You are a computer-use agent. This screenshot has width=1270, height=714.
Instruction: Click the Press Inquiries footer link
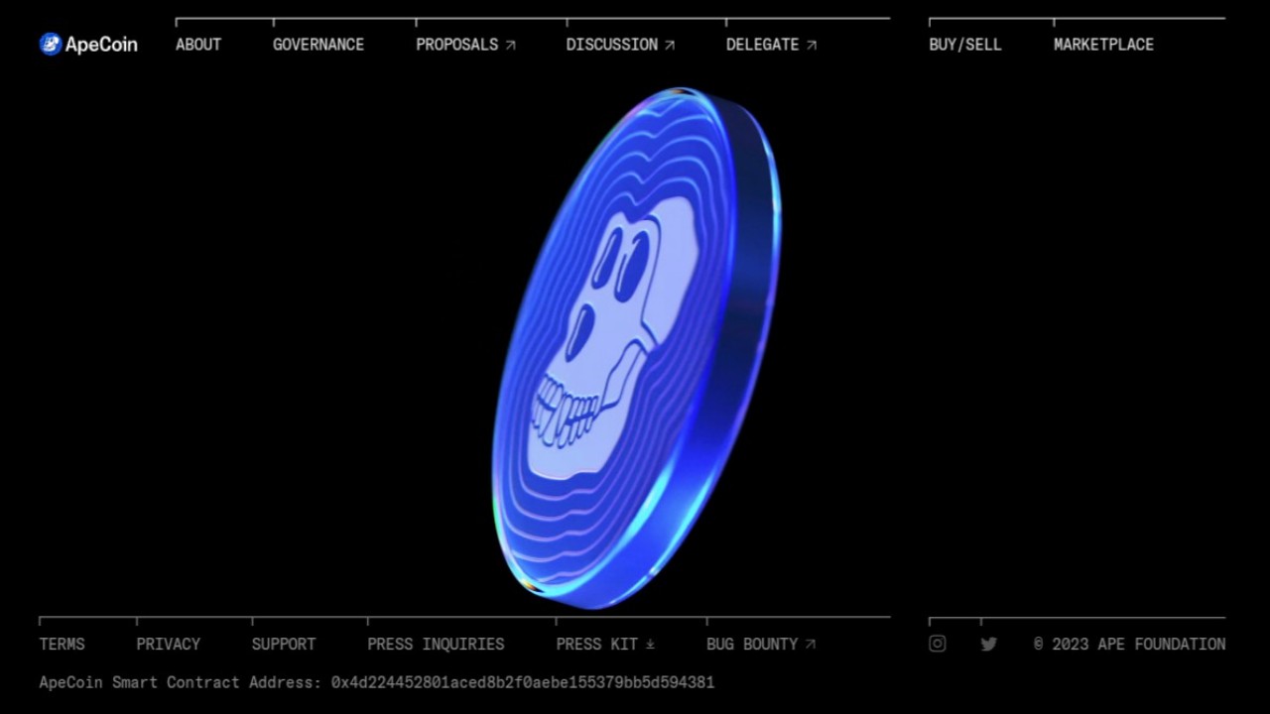coord(436,644)
